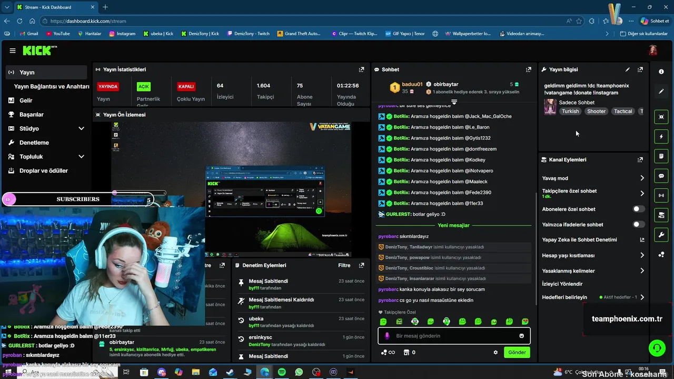Open Yasaklanmış kelimeler chevron
Screen dimensions: 674x379
coord(642,271)
